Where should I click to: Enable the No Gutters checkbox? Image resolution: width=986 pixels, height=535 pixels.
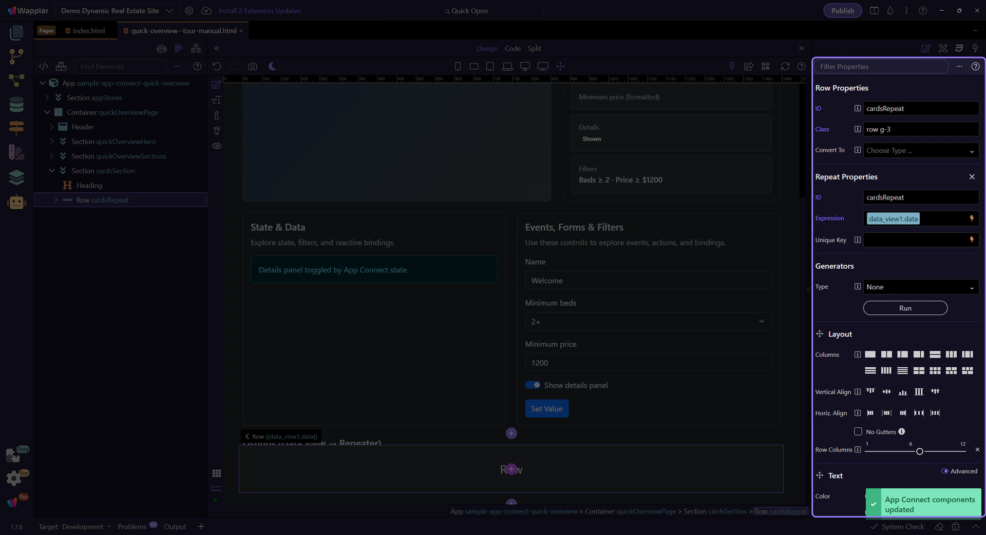tap(858, 431)
